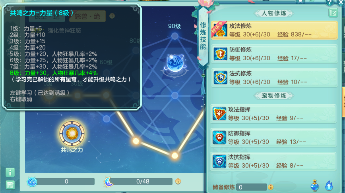Viewport: 345px width, 193px height.
Task: Click the 法抗修炼 yin-yang shield icon
Action: pyautogui.click(x=220, y=77)
